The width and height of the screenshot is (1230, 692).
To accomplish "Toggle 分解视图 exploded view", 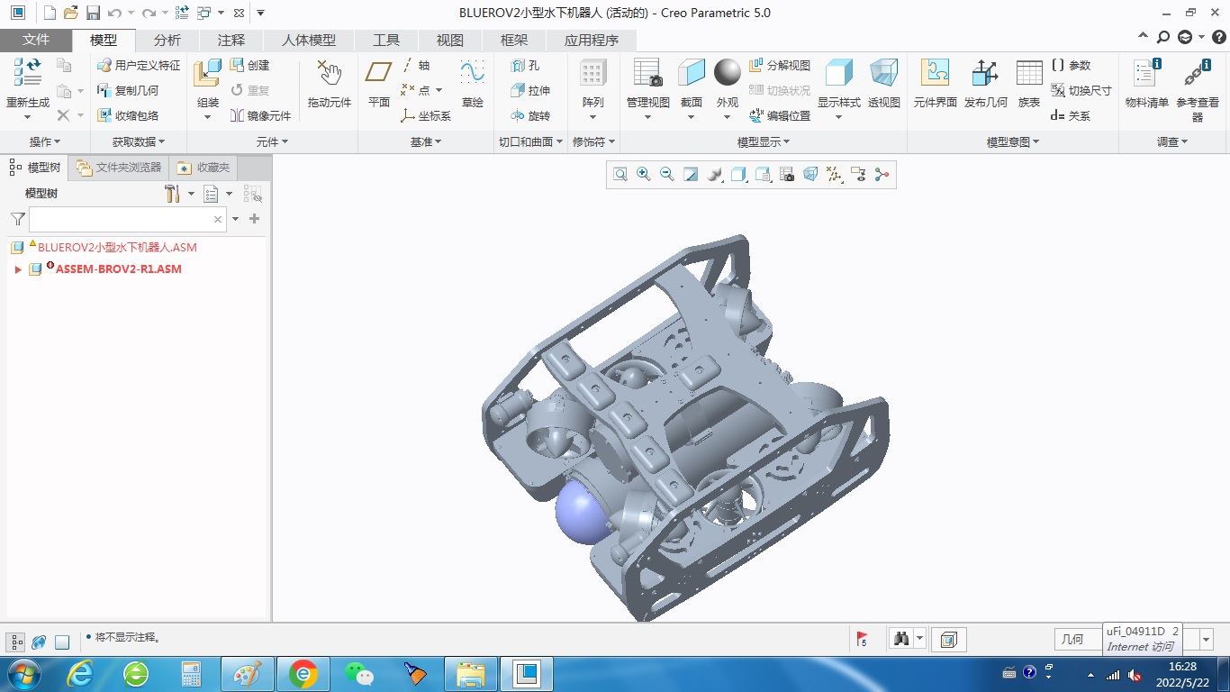I will pyautogui.click(x=780, y=66).
